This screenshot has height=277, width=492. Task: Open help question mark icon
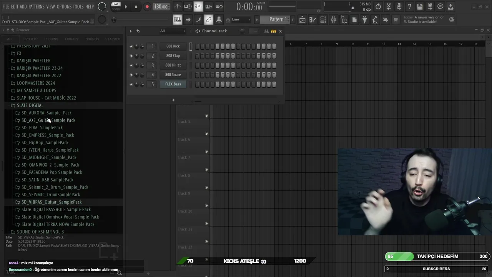click(x=409, y=7)
